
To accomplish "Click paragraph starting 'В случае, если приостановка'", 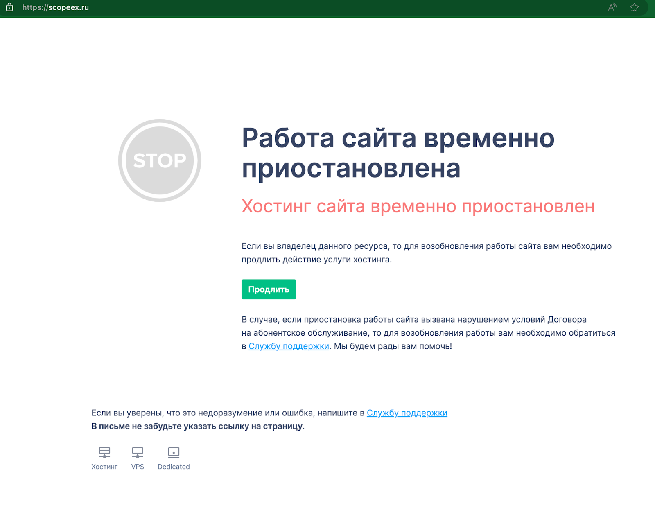I will pos(428,333).
